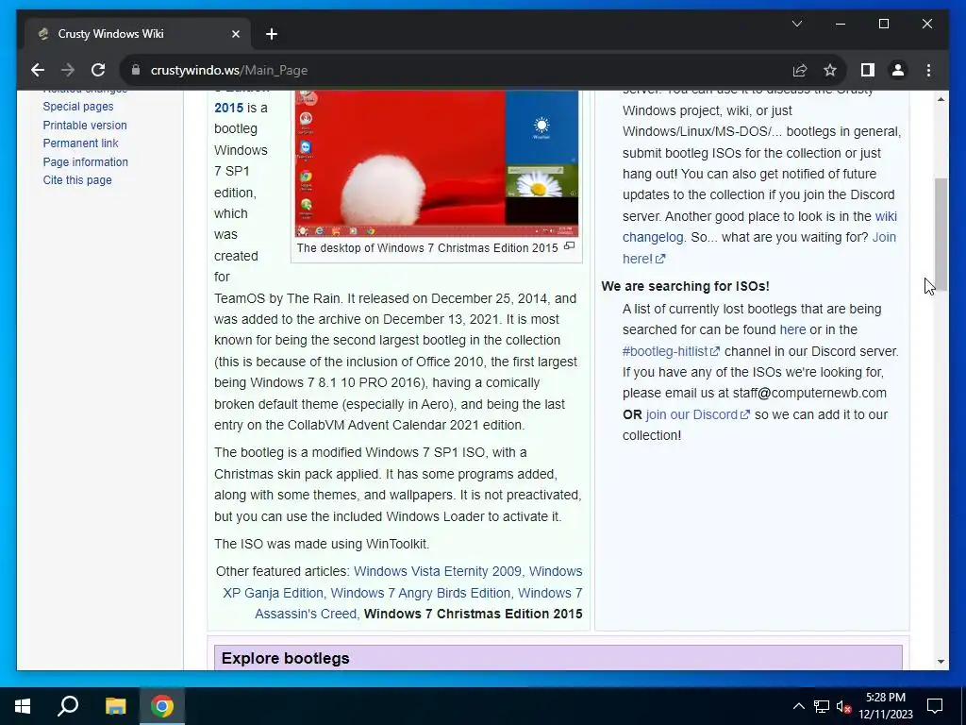Image resolution: width=966 pixels, height=725 pixels.
Task: Open network status tray icon
Action: coord(822,706)
